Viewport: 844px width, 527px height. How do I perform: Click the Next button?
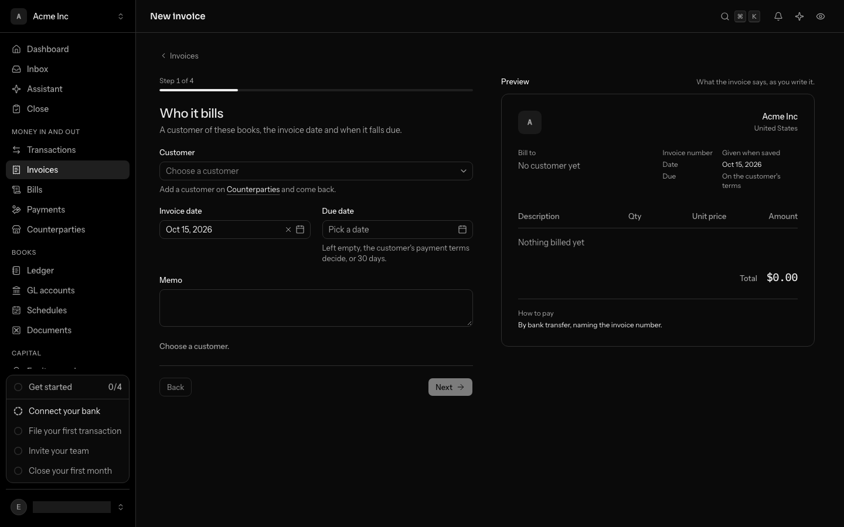[x=450, y=387]
